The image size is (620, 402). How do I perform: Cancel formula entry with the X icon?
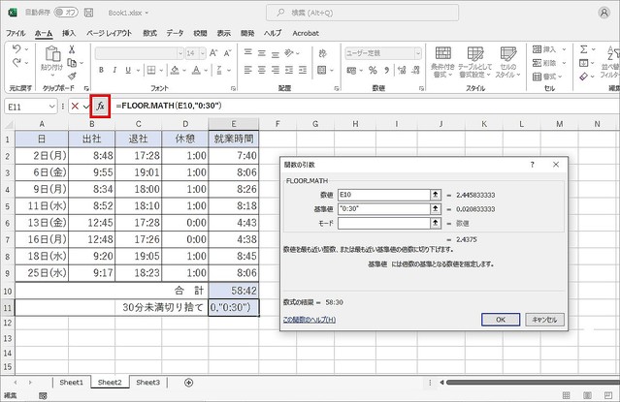pyautogui.click(x=74, y=105)
